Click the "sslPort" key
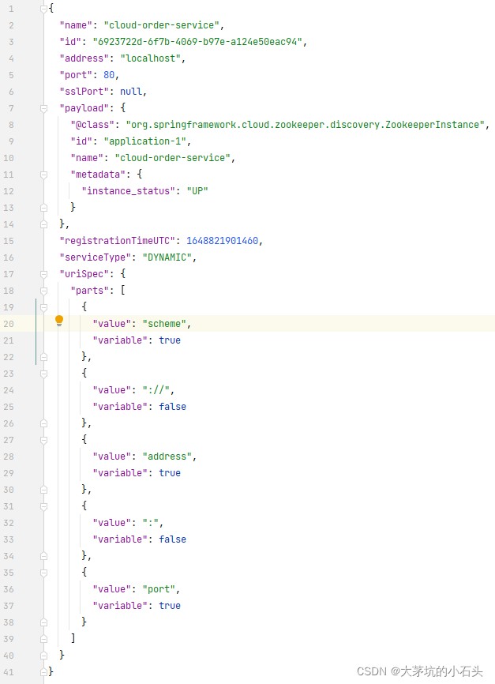The image size is (495, 684). tap(84, 92)
